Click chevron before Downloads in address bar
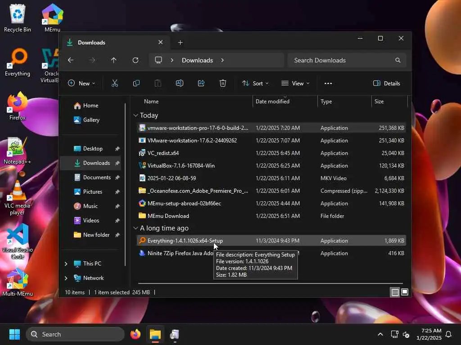 click(172, 60)
